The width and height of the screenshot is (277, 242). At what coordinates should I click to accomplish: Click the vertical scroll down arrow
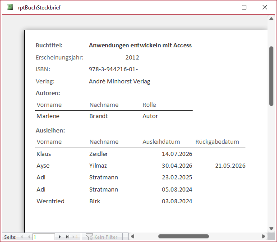pos(271,228)
